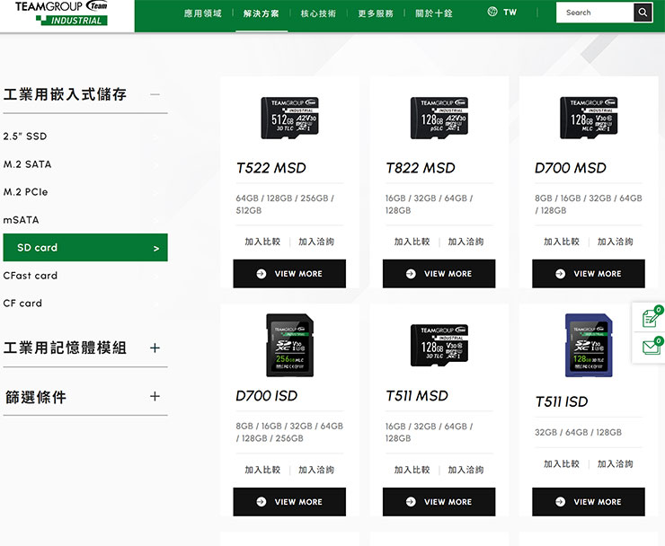This screenshot has height=546, width=665.
Task: Click the T511 ISD product title
Action: point(562,402)
